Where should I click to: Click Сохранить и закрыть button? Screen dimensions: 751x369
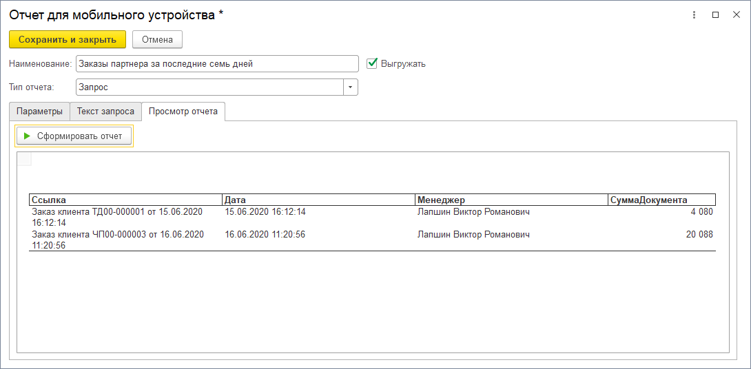tap(68, 40)
